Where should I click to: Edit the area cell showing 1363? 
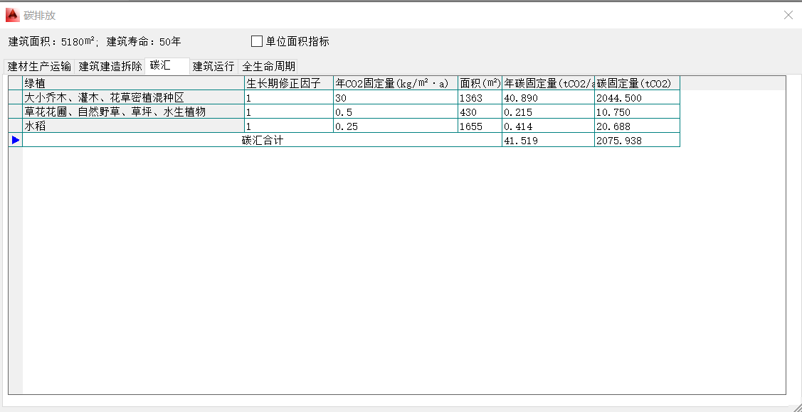coord(480,98)
